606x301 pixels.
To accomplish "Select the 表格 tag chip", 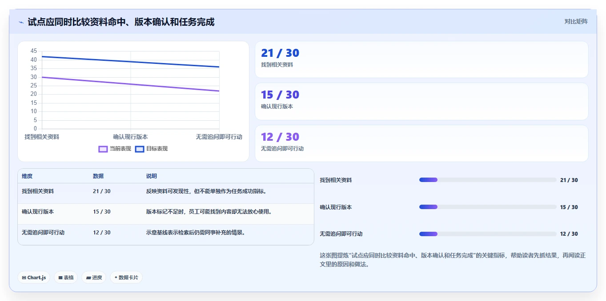I will click(66, 277).
